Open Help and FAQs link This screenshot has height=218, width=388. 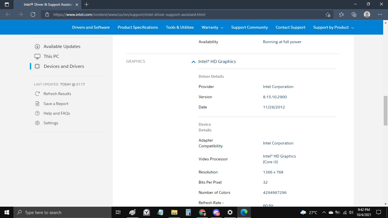click(57, 113)
